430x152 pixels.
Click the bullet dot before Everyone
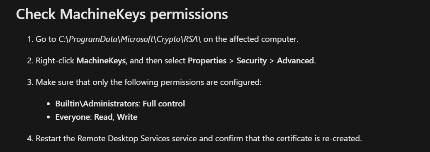pos(49,118)
